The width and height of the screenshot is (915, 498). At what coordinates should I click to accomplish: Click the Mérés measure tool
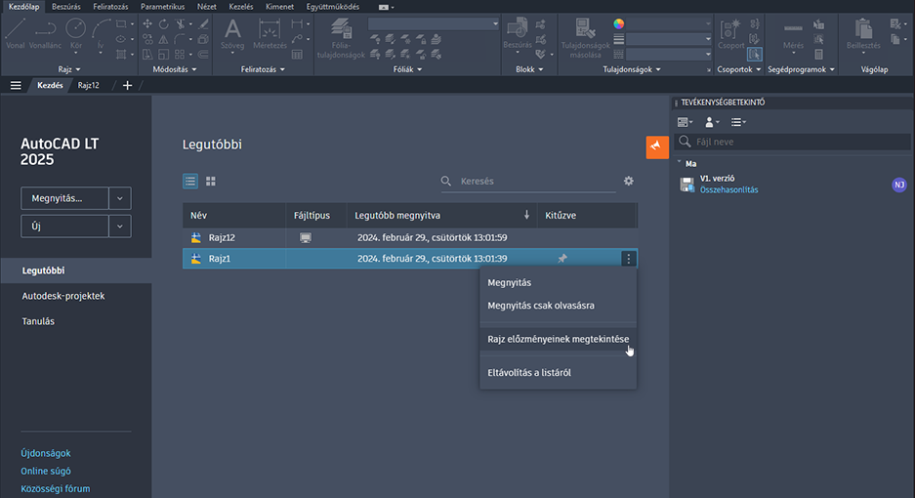click(793, 33)
